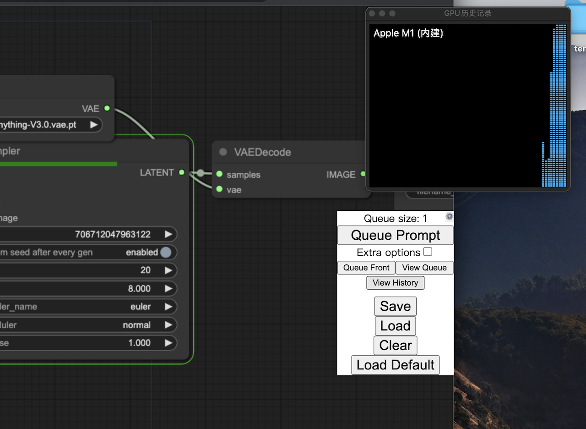
Task: Queue the prompt at the front
Action: coord(366,267)
